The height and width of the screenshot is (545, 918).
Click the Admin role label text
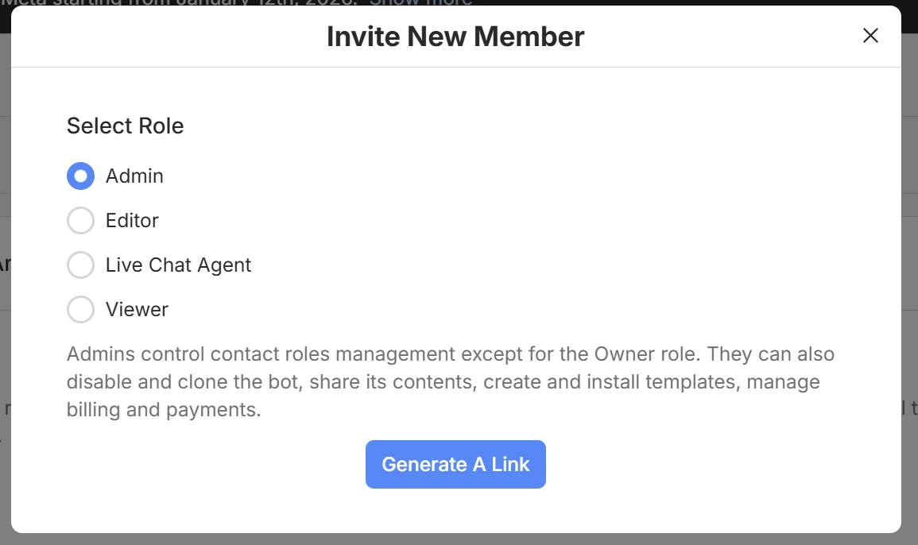coord(134,176)
